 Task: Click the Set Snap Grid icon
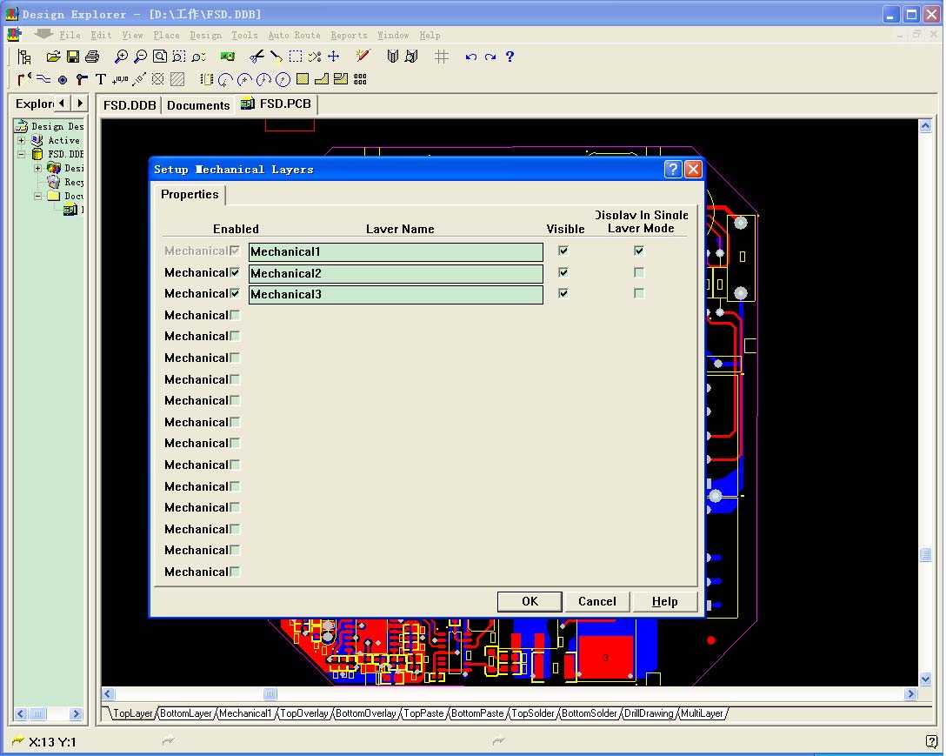coord(442,57)
